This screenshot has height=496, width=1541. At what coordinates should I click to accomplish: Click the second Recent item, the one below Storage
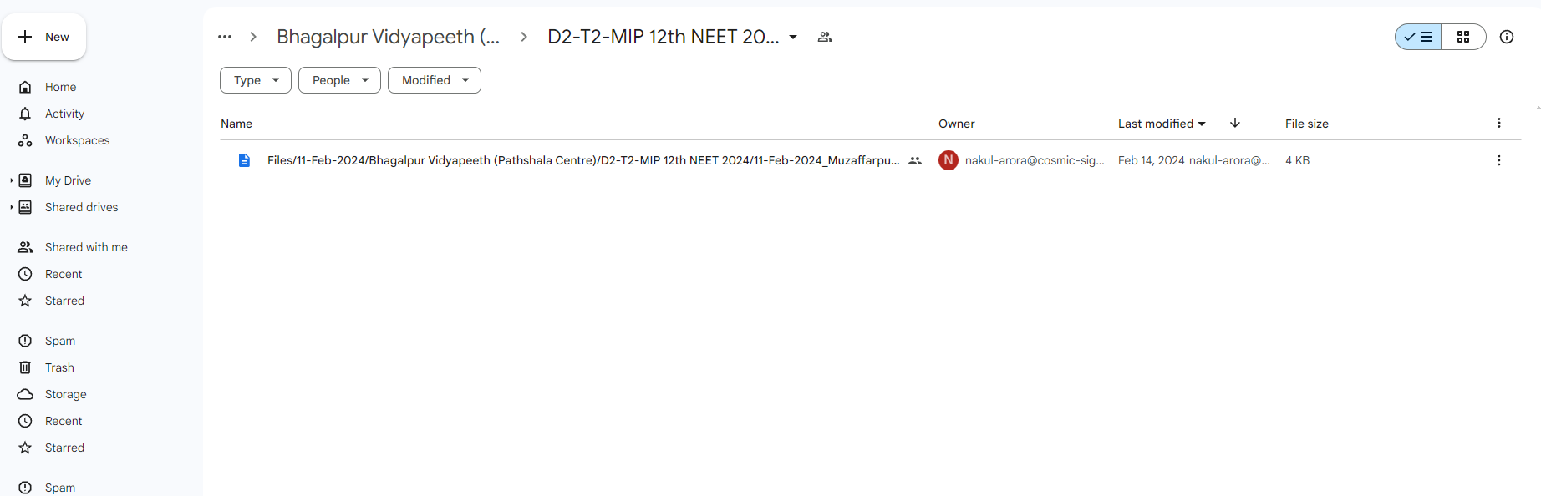tap(64, 421)
